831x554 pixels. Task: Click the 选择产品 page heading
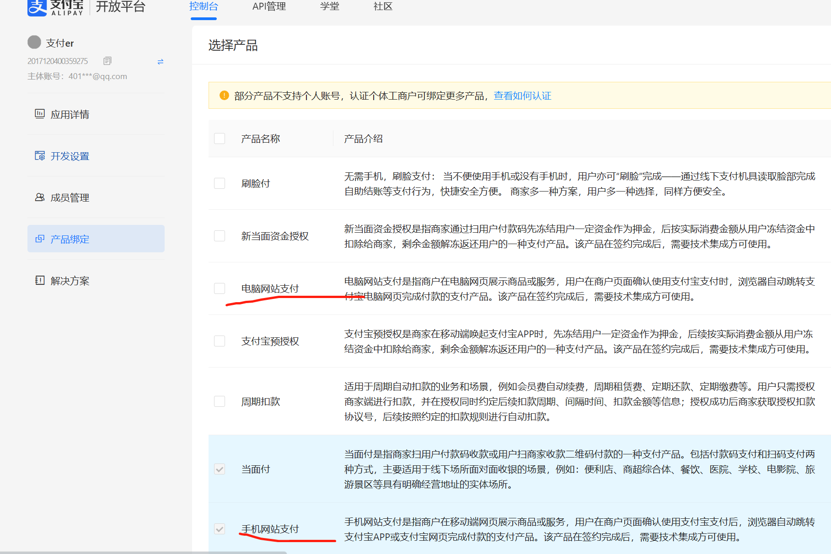(233, 45)
